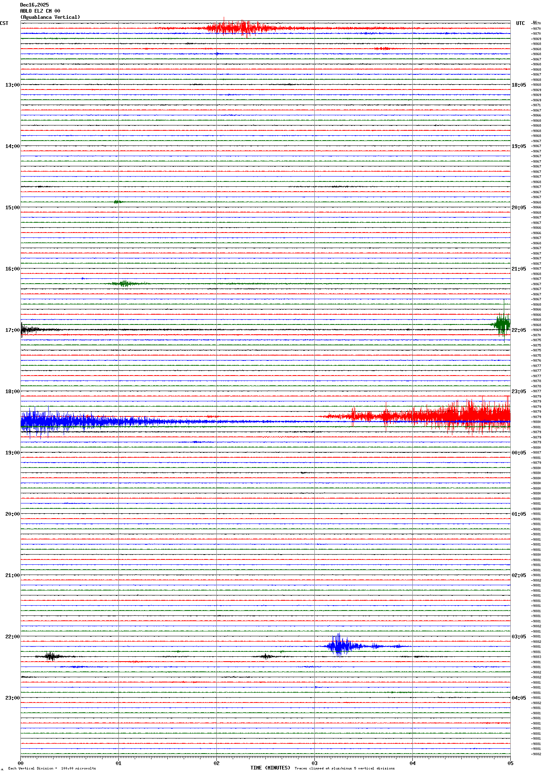Click the 22:00 CST time marker
Image resolution: width=543 pixels, height=774 pixels.
pos(12,637)
